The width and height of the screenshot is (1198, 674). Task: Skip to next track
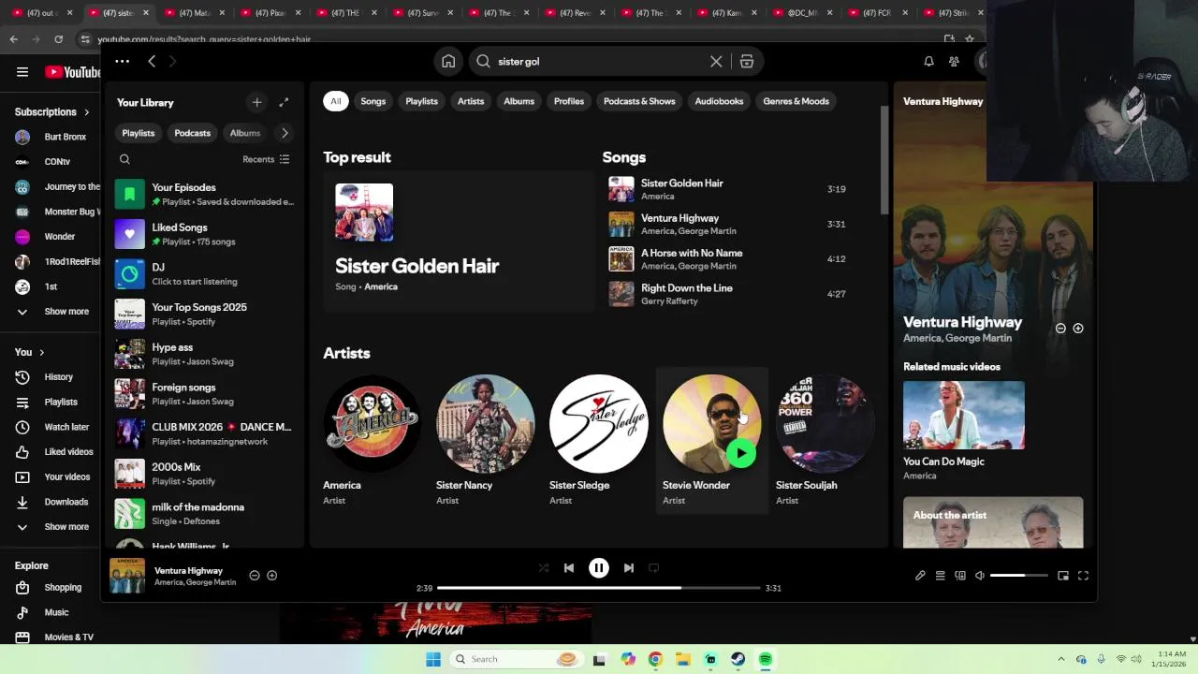(x=629, y=567)
